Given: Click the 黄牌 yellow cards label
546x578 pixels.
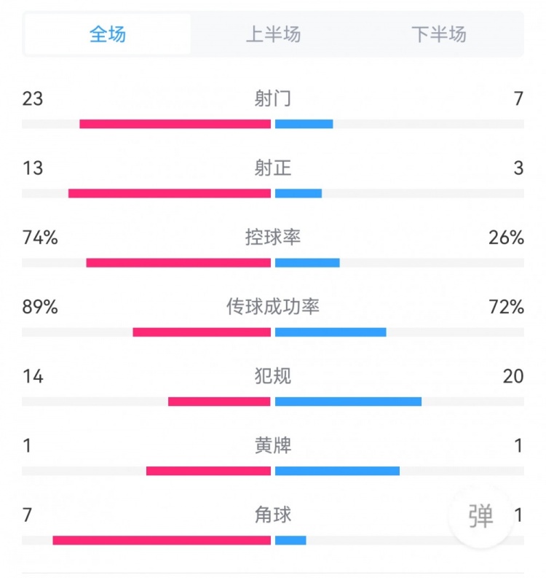Looking at the screenshot, I should [x=273, y=445].
